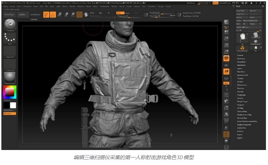Select the SimpleBrush tool thumbnail

(242, 48)
